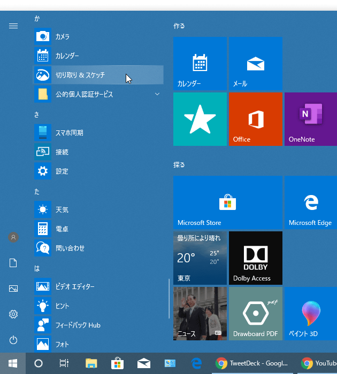
Task: Open Pictures from Start sidebar
Action: (x=13, y=289)
